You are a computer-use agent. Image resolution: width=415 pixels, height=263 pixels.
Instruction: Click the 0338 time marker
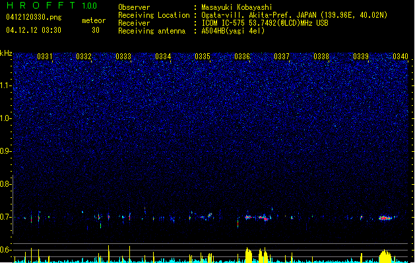click(321, 57)
